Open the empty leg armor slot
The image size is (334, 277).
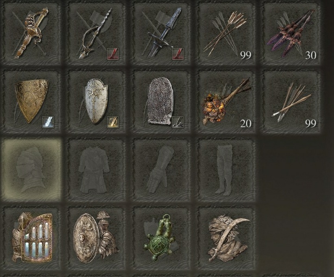coord(226,170)
